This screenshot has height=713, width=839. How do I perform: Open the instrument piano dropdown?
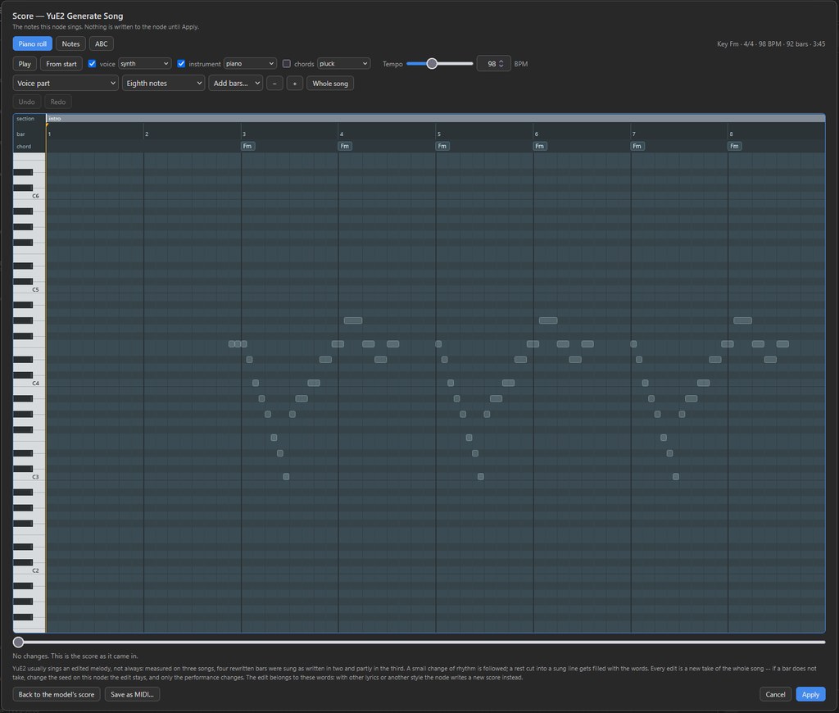click(250, 64)
